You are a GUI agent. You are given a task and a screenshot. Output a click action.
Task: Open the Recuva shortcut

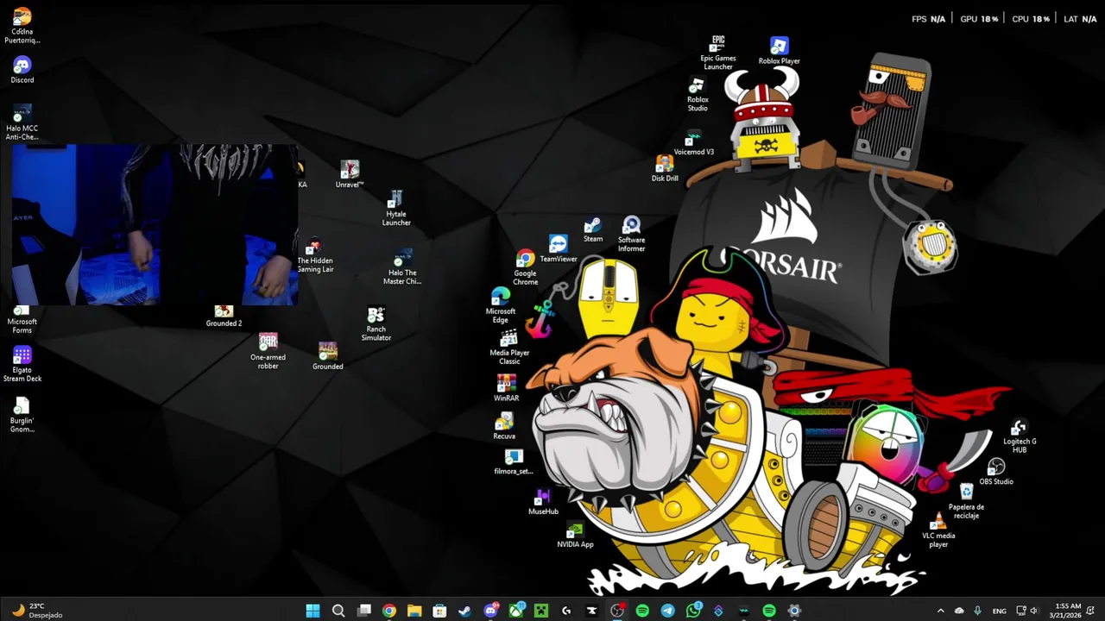504,426
